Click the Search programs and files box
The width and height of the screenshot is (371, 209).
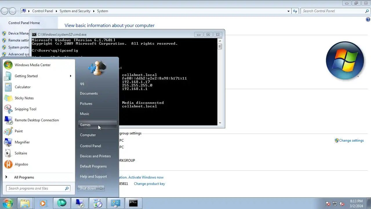(x=38, y=188)
